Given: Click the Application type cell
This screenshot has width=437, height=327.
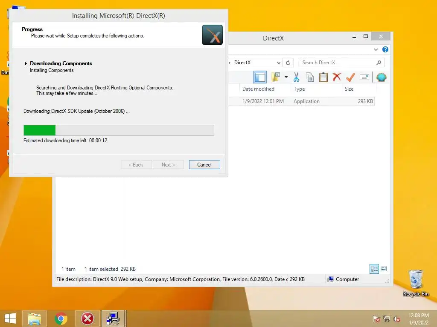Looking at the screenshot, I should pyautogui.click(x=306, y=101).
